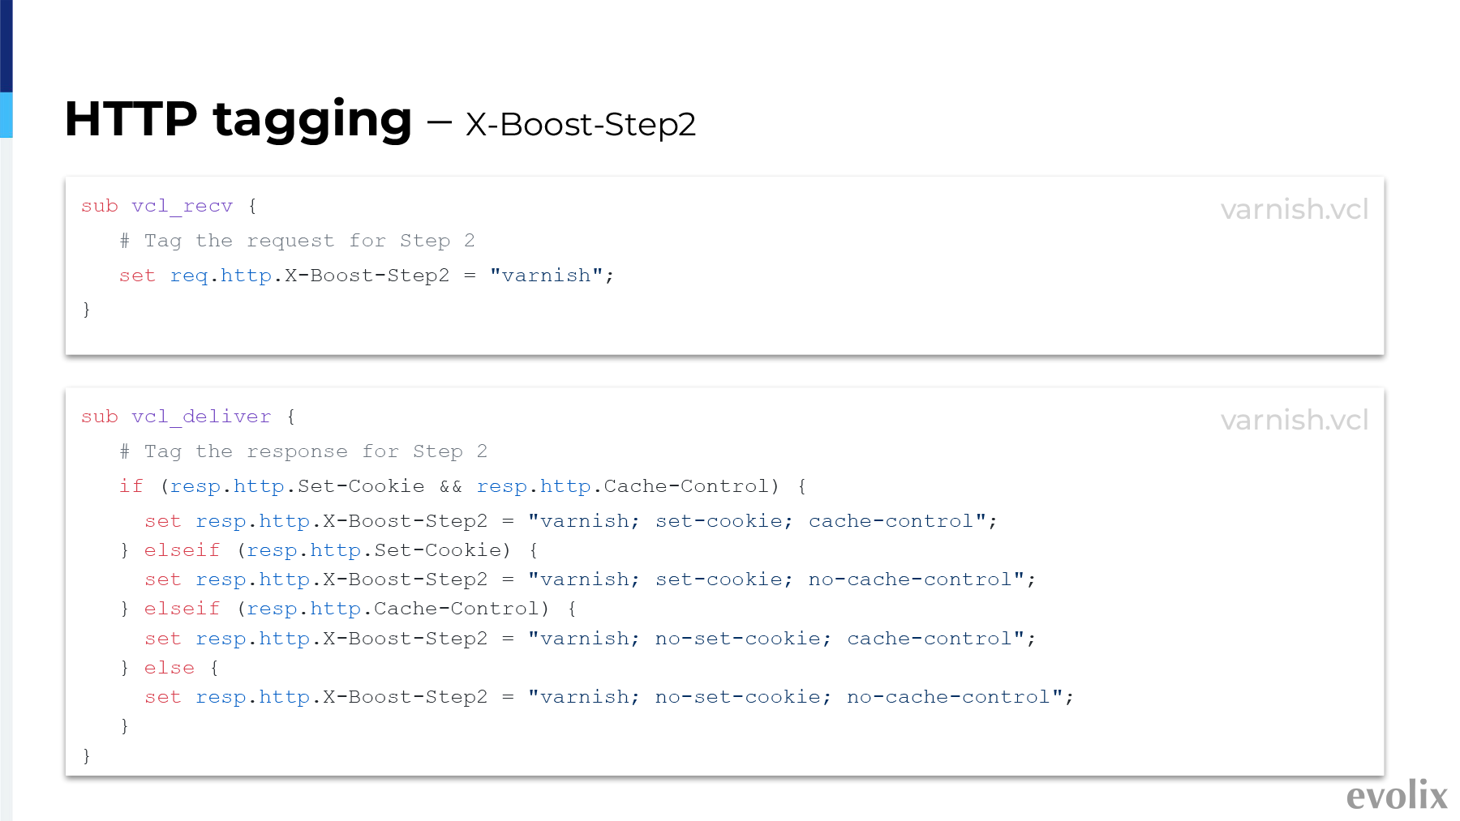Click the vcl_recv subroutine name
This screenshot has width=1460, height=821.
[182, 206]
